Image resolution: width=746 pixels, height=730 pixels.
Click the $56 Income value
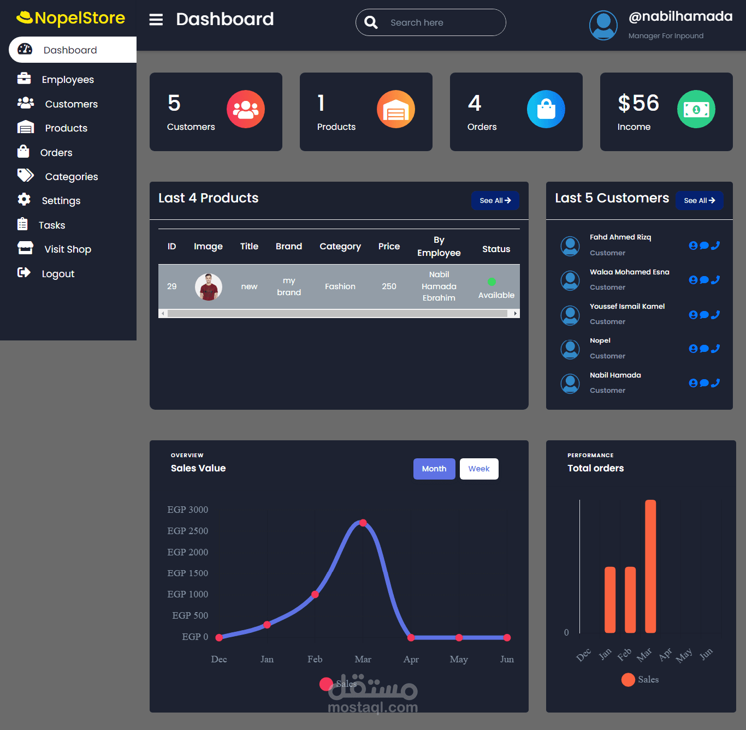(x=638, y=103)
